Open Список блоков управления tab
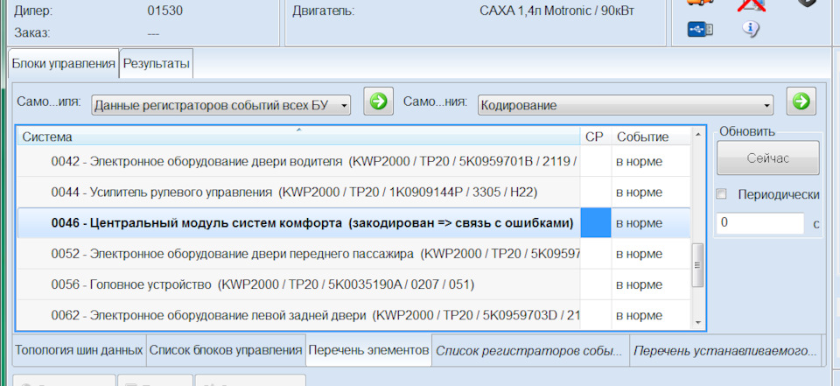840x386 pixels. [226, 351]
